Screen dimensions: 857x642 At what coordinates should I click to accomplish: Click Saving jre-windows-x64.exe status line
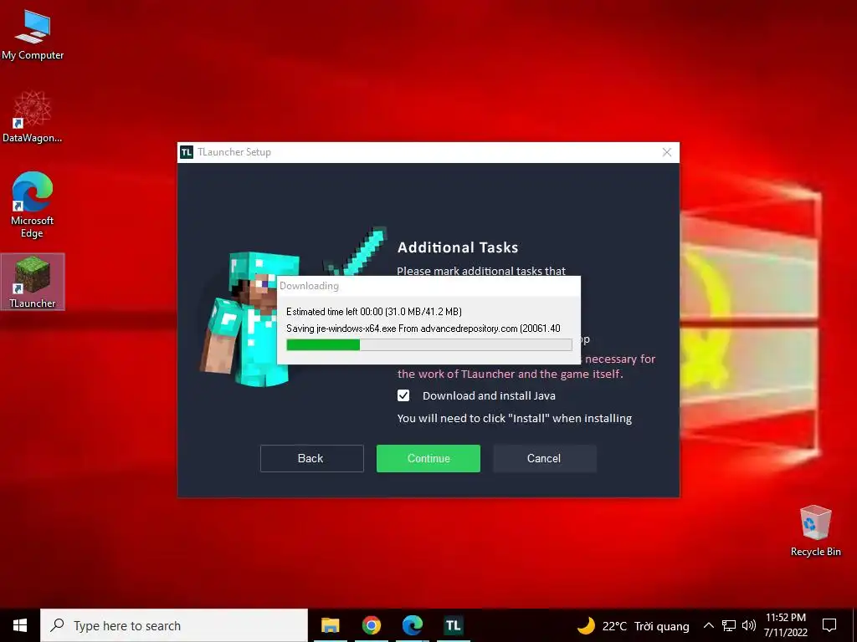(423, 328)
